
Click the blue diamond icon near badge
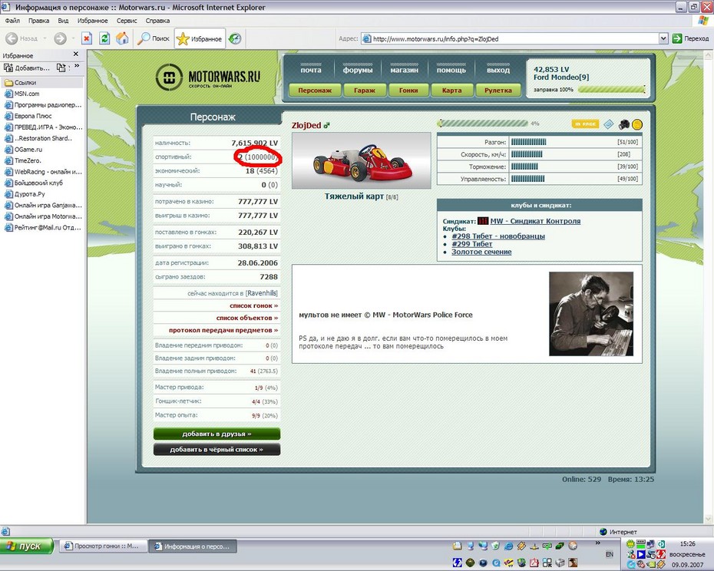pyautogui.click(x=609, y=124)
